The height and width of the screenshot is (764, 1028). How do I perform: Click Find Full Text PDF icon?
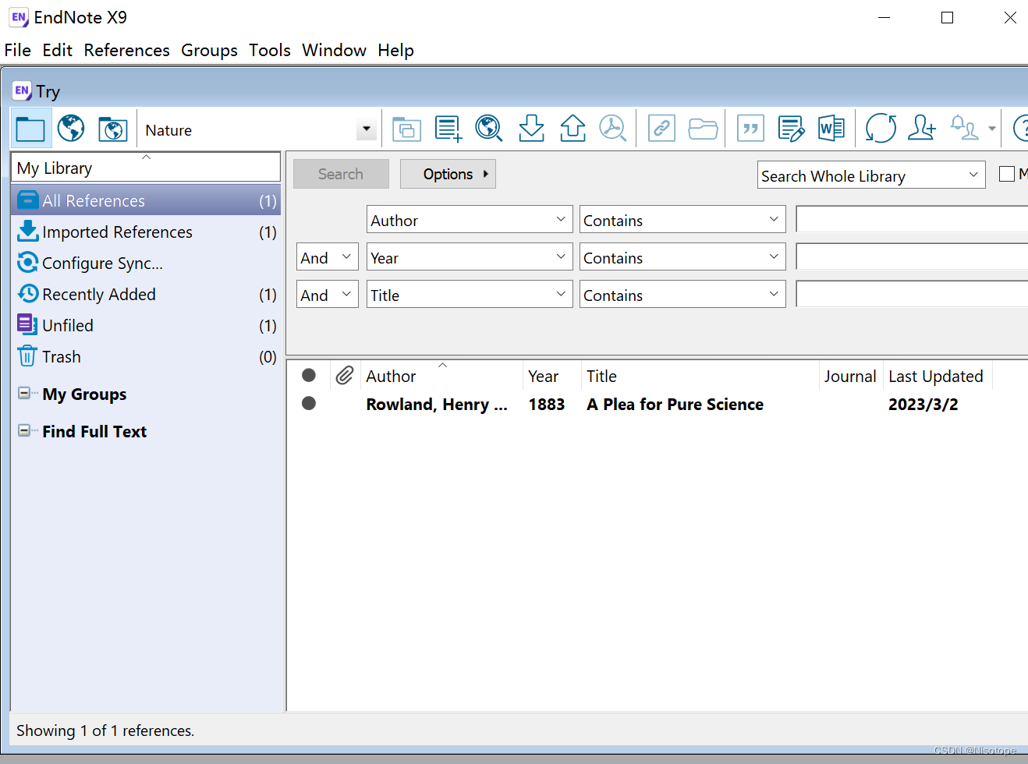(x=613, y=128)
